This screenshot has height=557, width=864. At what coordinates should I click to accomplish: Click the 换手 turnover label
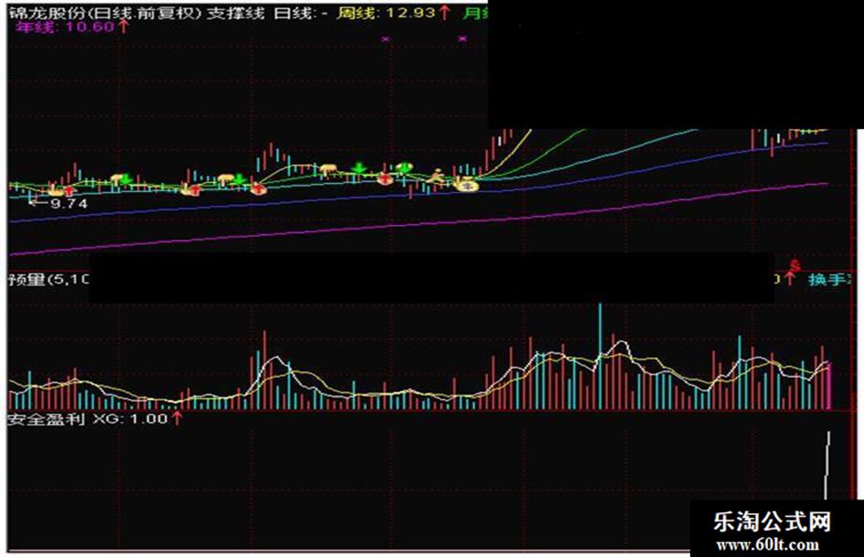click(x=827, y=280)
